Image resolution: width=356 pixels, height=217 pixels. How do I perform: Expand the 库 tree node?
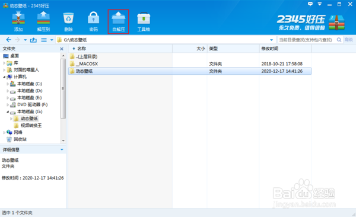(x=4, y=63)
